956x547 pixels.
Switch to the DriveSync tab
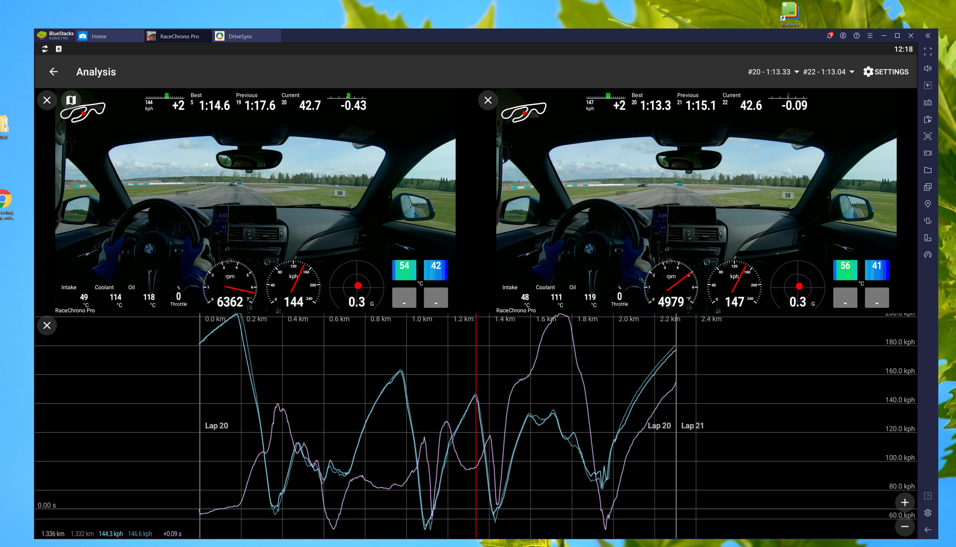(241, 37)
